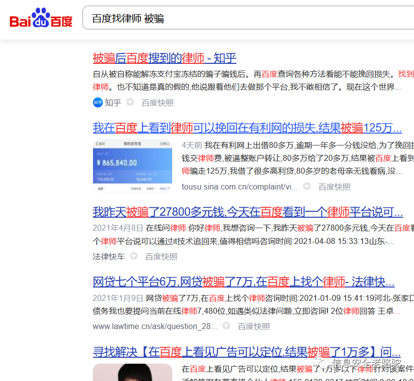Expand dropdown arrow next to tousu.sina.com.cn
Image resolution: width=414 pixels, height=381 pixels.
click(307, 186)
